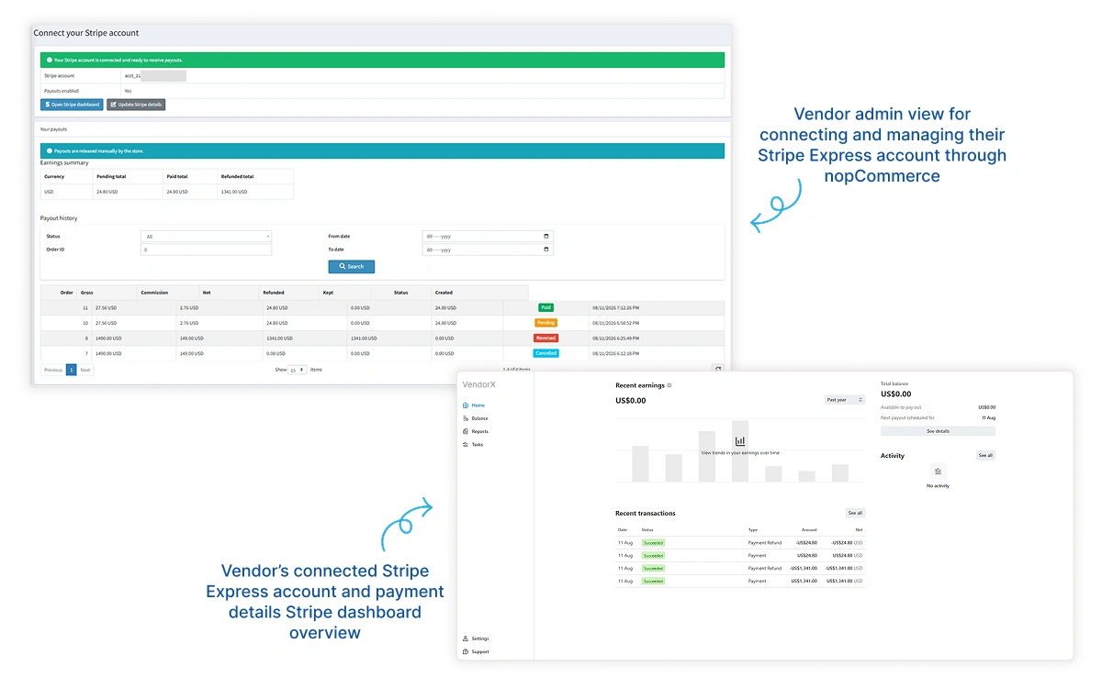Click Succeeded badge in -US$24.80 refund row

tap(653, 543)
